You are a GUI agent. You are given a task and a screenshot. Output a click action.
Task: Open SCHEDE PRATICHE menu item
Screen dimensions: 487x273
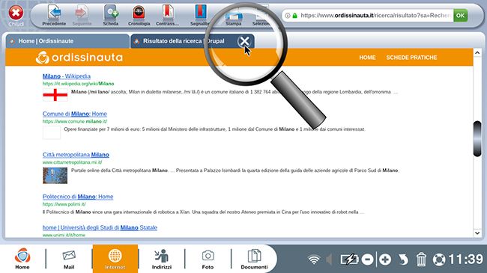(x=411, y=58)
